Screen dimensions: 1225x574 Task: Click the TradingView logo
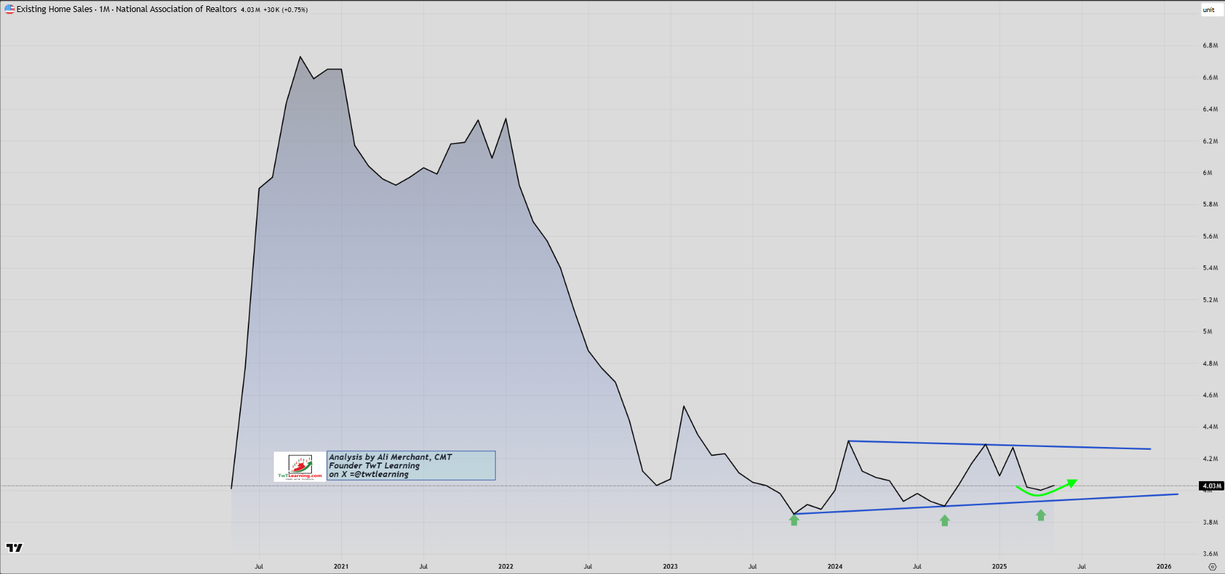tap(14, 548)
